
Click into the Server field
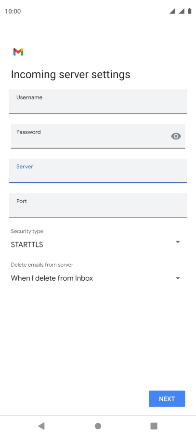click(98, 171)
